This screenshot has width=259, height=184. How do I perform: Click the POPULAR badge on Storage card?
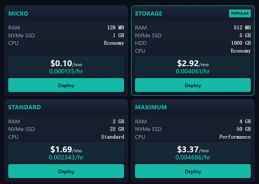coord(240,13)
